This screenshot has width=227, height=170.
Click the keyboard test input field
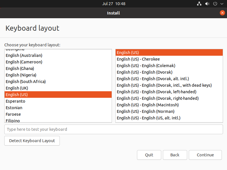click(114, 129)
